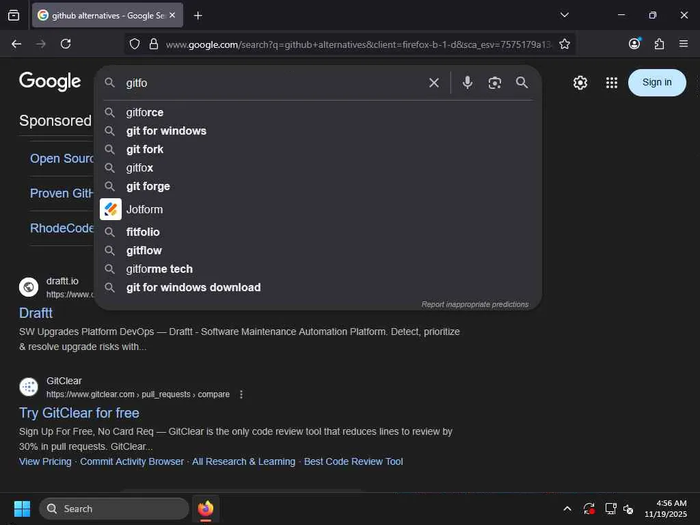The height and width of the screenshot is (525, 700).
Task: View site security lock icon
Action: 154,44
